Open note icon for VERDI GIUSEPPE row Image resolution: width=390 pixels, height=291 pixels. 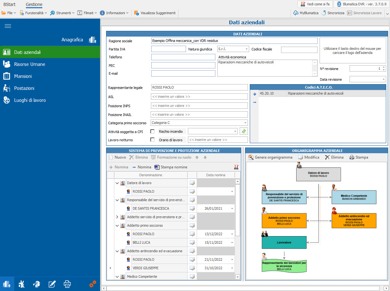tap(192, 268)
